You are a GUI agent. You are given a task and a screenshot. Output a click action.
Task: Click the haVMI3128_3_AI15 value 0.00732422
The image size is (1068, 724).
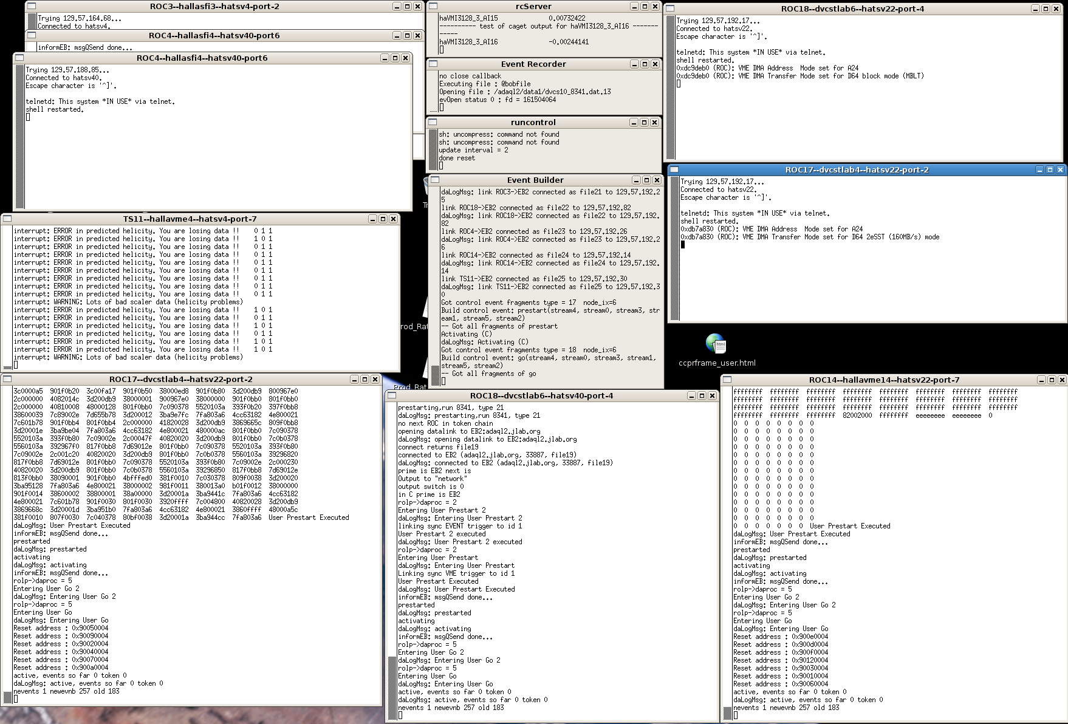[x=567, y=18]
